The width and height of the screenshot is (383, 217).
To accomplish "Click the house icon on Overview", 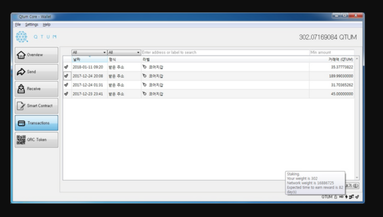I will click(x=21, y=55).
